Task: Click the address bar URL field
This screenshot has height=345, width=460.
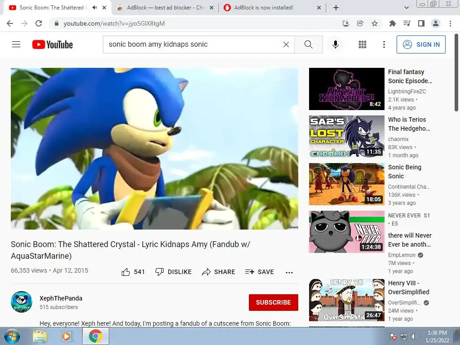Action: pos(194,23)
